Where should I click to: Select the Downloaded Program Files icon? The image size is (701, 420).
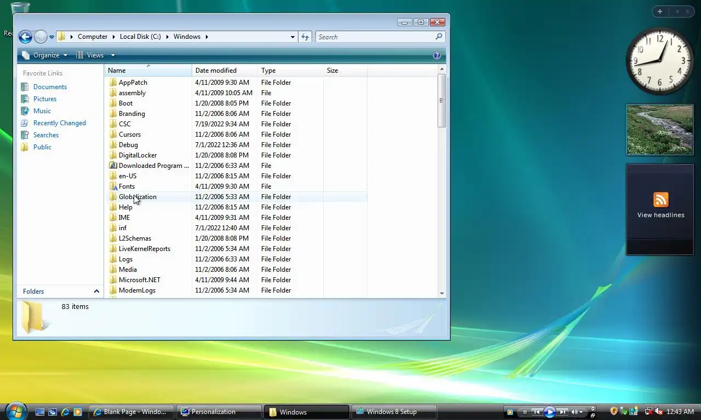(113, 166)
